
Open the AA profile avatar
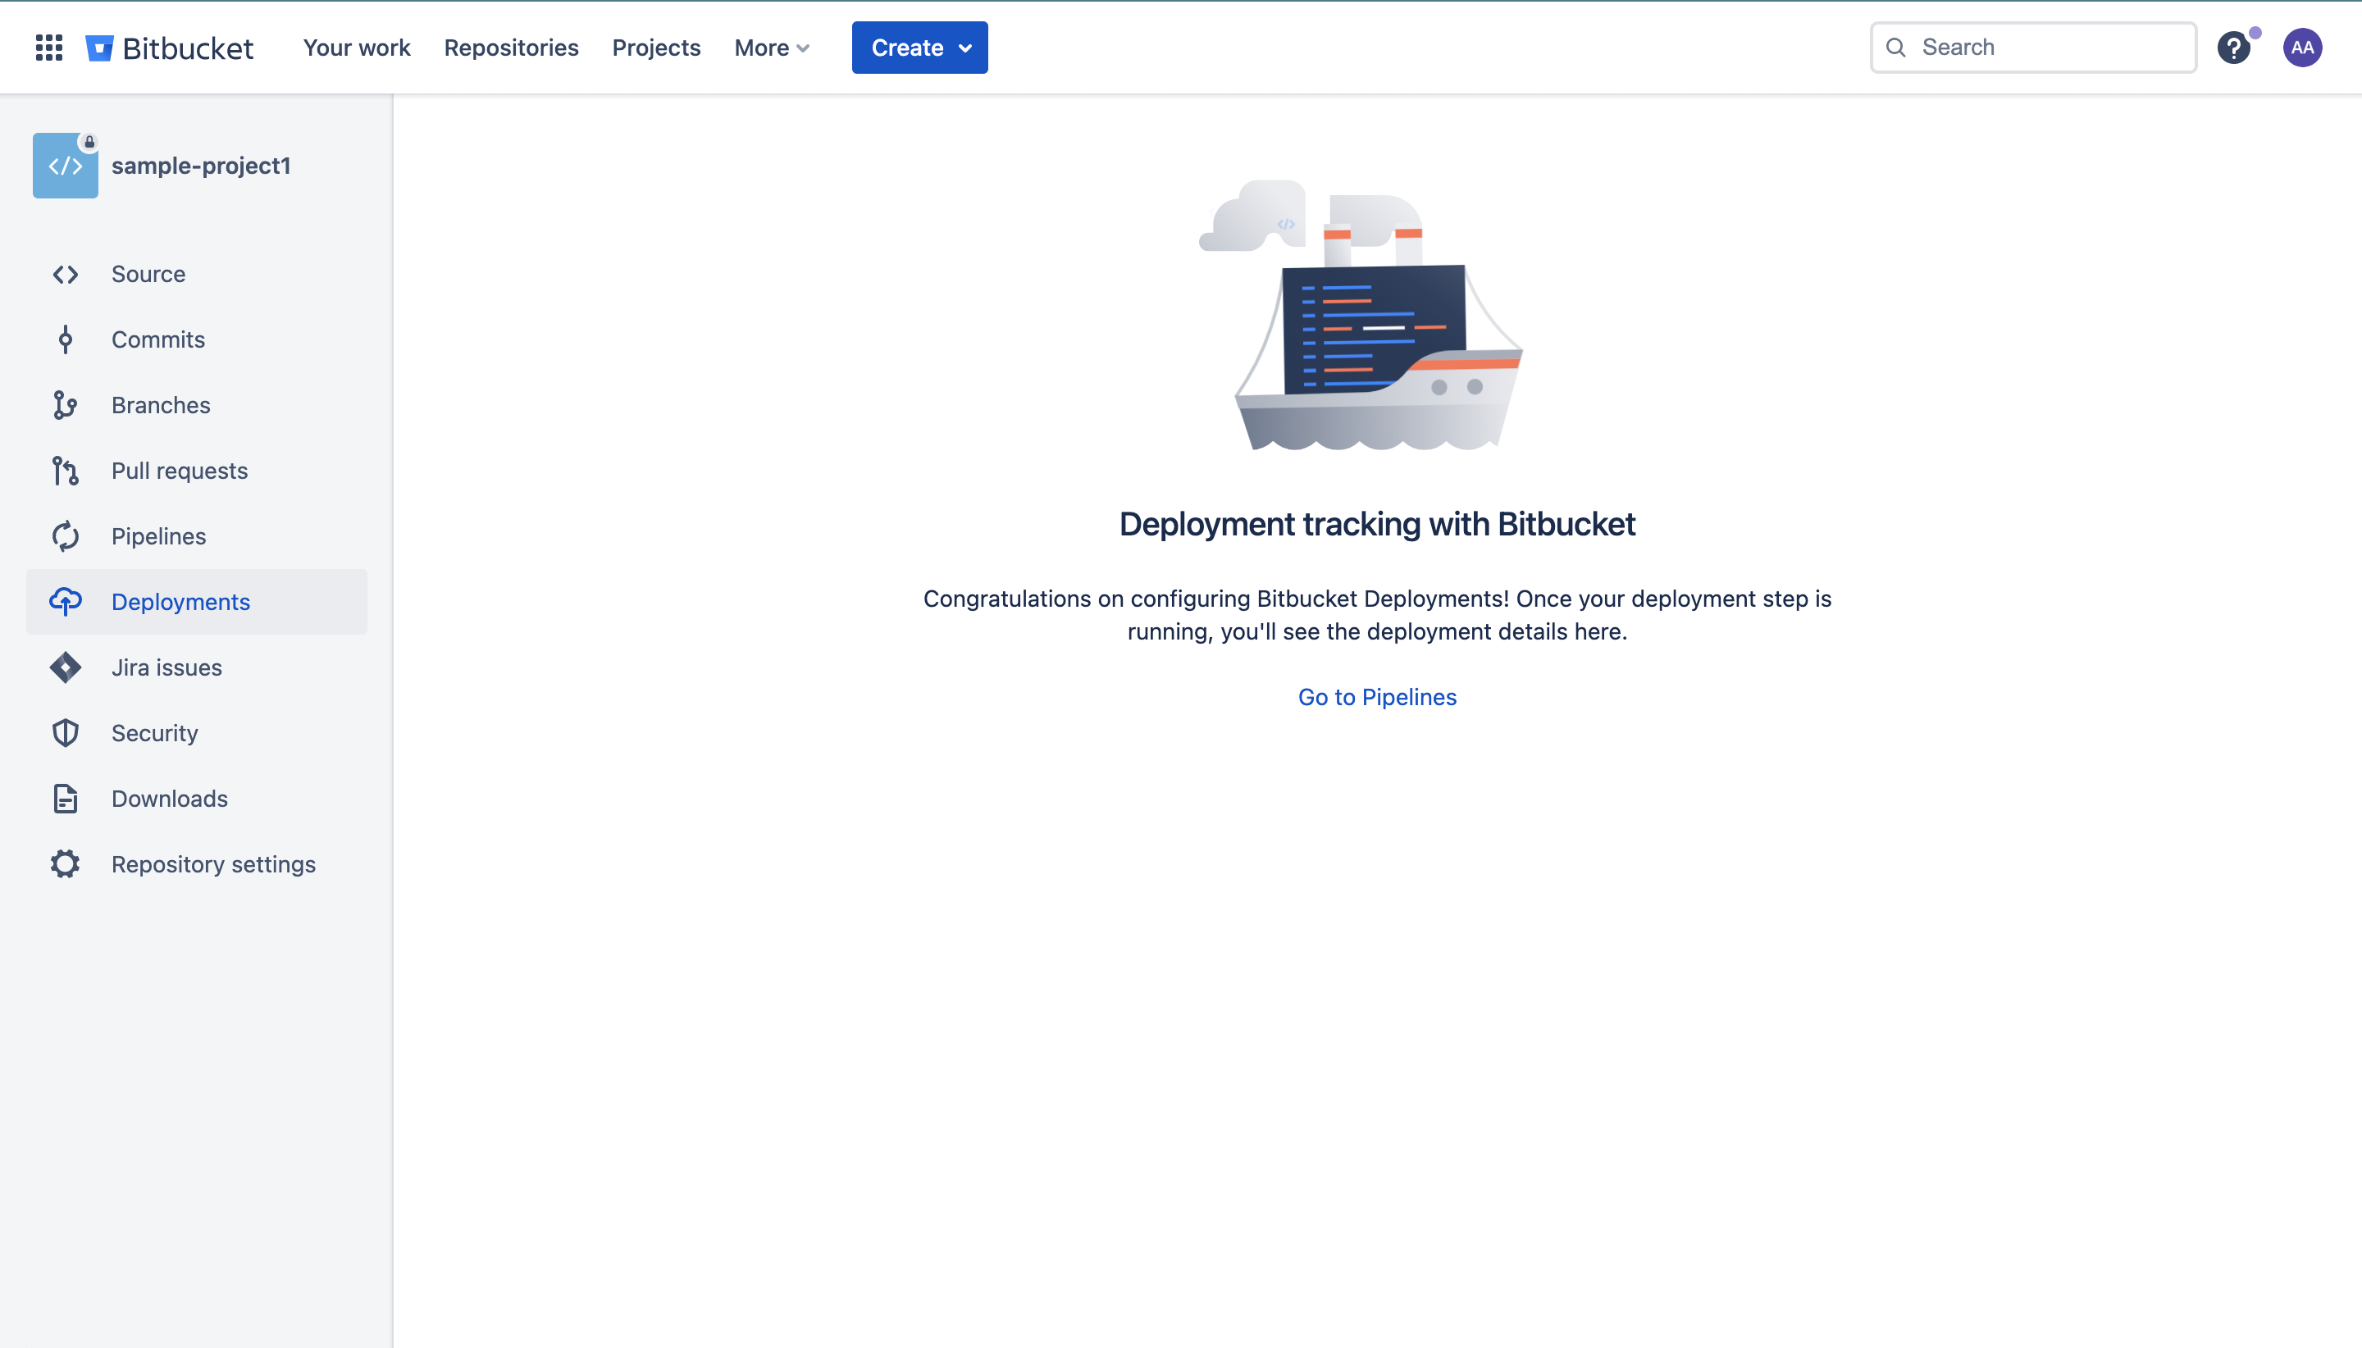pyautogui.click(x=2302, y=48)
